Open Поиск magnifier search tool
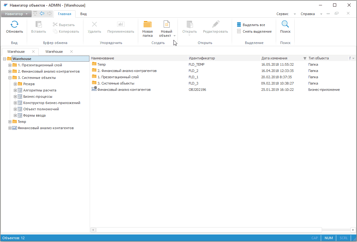357x242 pixels. click(x=285, y=27)
